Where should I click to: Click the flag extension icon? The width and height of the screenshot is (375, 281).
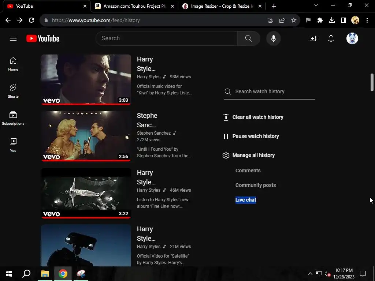308,20
